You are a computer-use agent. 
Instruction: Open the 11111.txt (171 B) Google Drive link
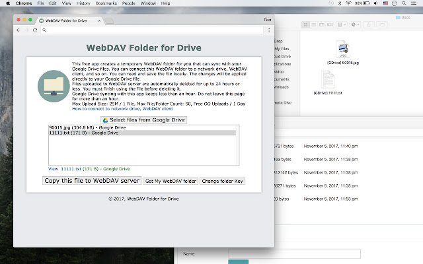click(95, 169)
